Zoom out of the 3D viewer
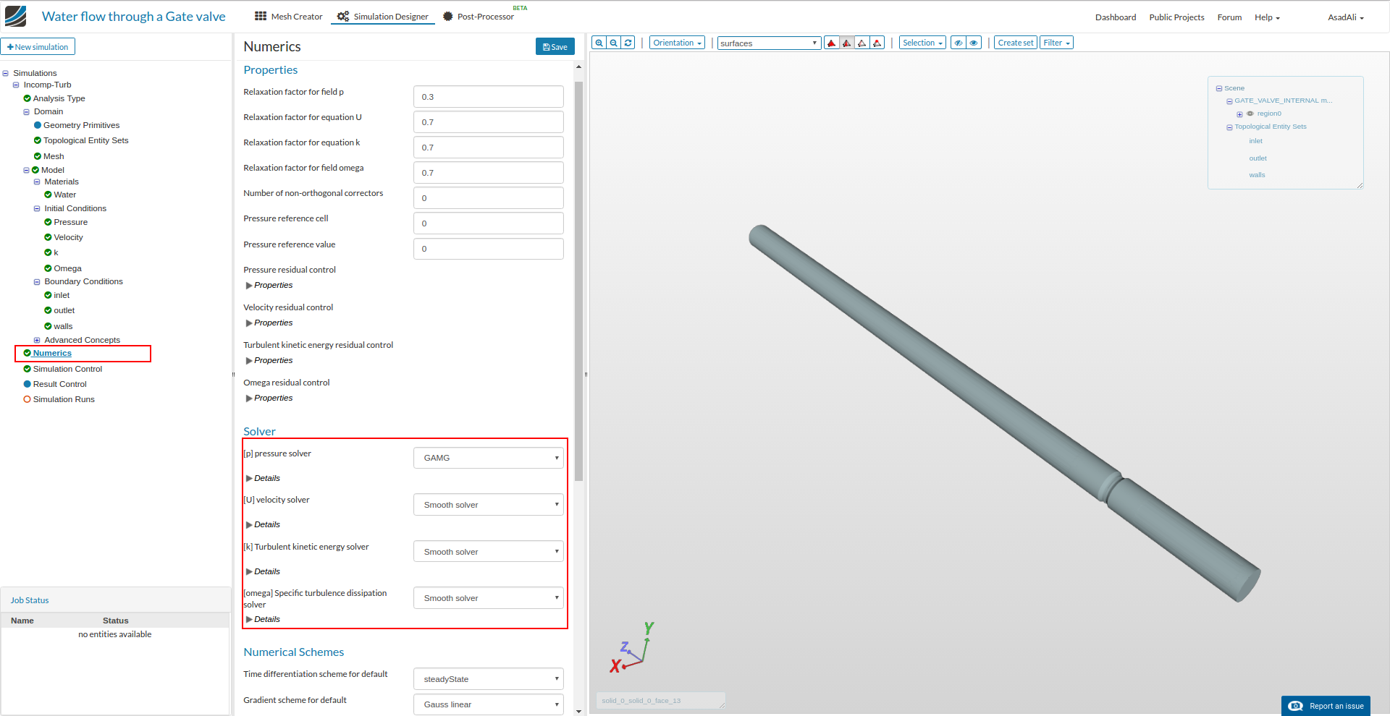The height and width of the screenshot is (716, 1390). (x=614, y=43)
